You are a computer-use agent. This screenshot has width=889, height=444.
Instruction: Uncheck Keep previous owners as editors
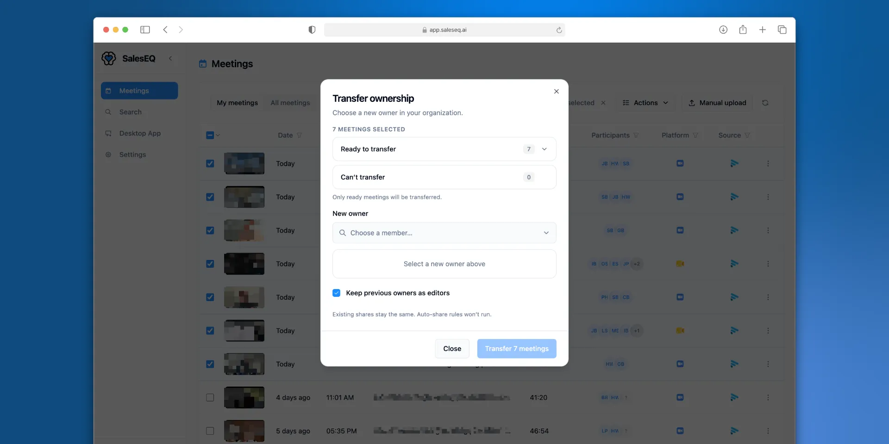coord(337,293)
